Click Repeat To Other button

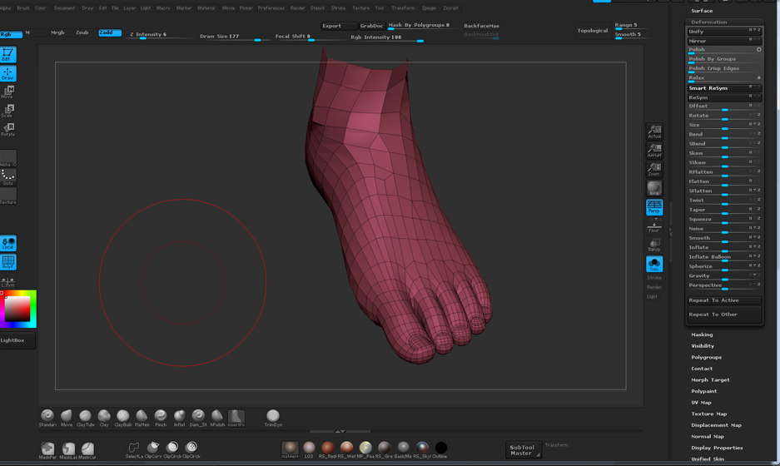pyautogui.click(x=724, y=315)
